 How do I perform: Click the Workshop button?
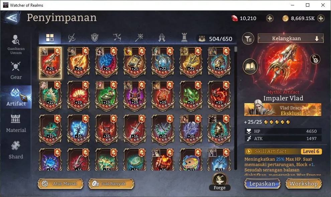(x=303, y=184)
